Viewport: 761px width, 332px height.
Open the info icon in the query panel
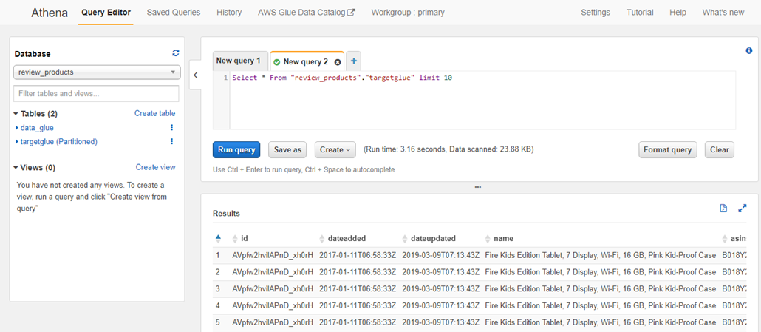coord(749,50)
